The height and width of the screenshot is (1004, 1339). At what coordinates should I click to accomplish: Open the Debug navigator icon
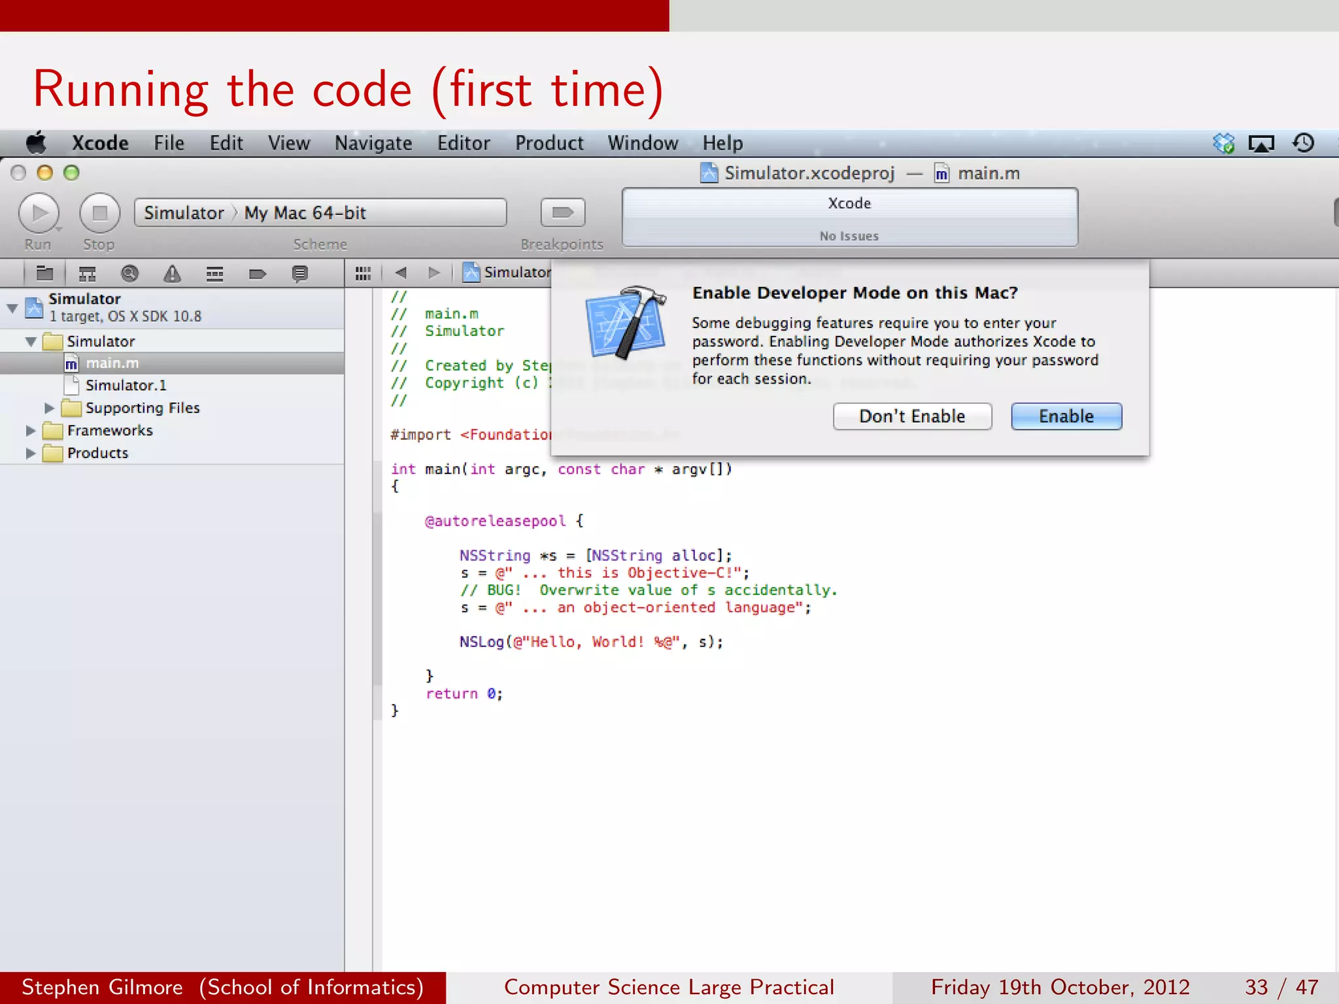pos(214,273)
